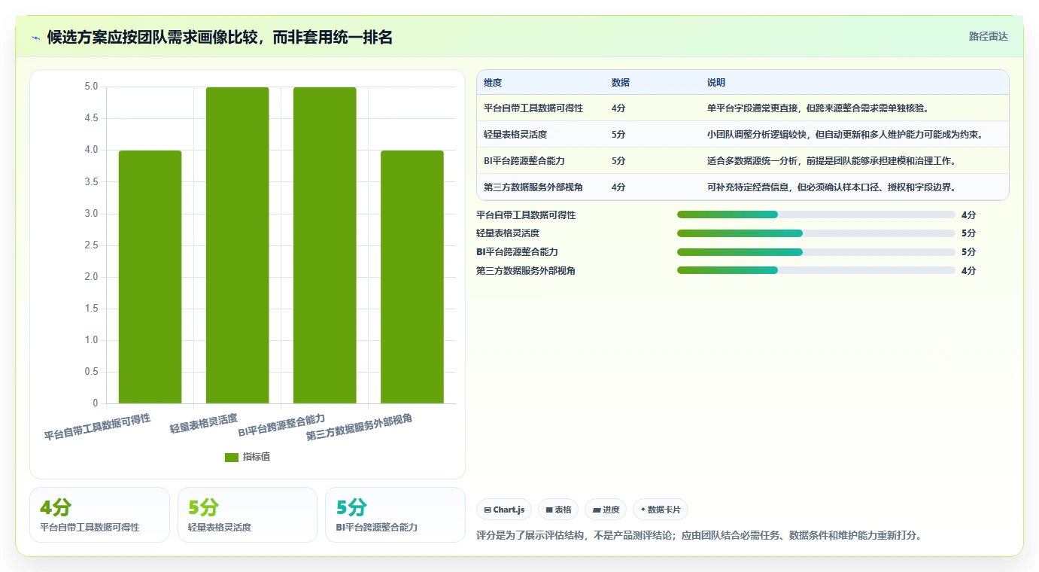1039x572 pixels.
Task: Click the 数据 table column header
Action: click(x=621, y=82)
